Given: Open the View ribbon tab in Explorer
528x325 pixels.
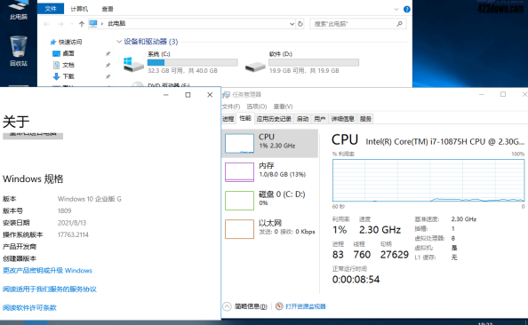Looking at the screenshot, I should 108,9.
